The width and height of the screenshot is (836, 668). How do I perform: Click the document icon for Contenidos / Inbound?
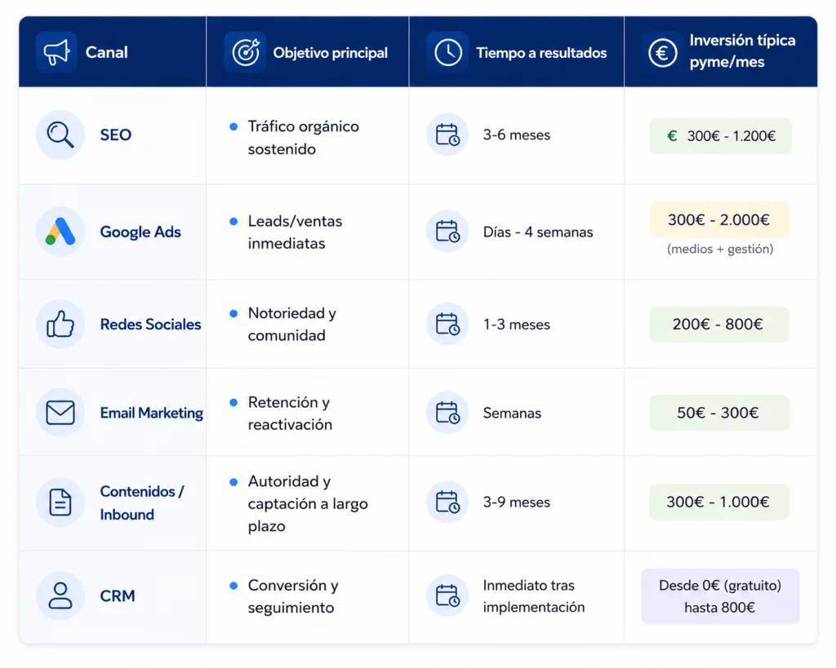click(x=60, y=502)
